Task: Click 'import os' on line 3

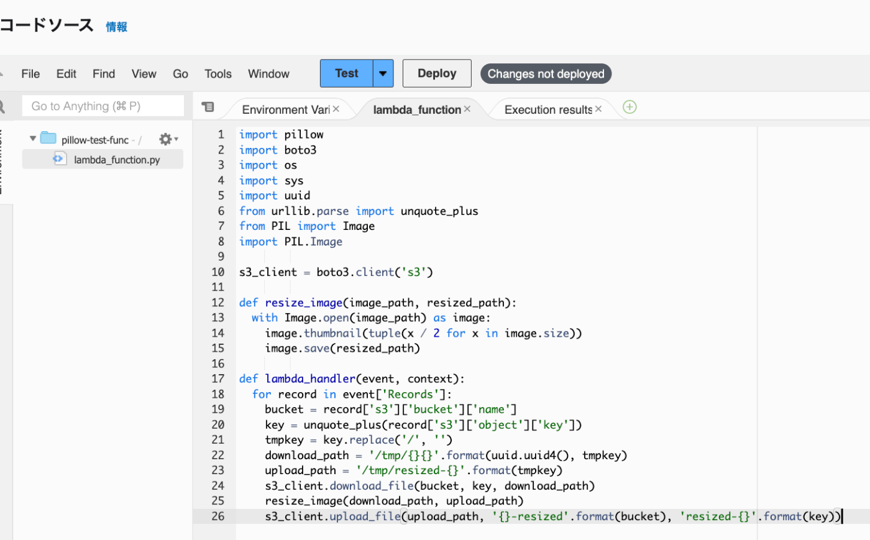Action: pos(268,165)
